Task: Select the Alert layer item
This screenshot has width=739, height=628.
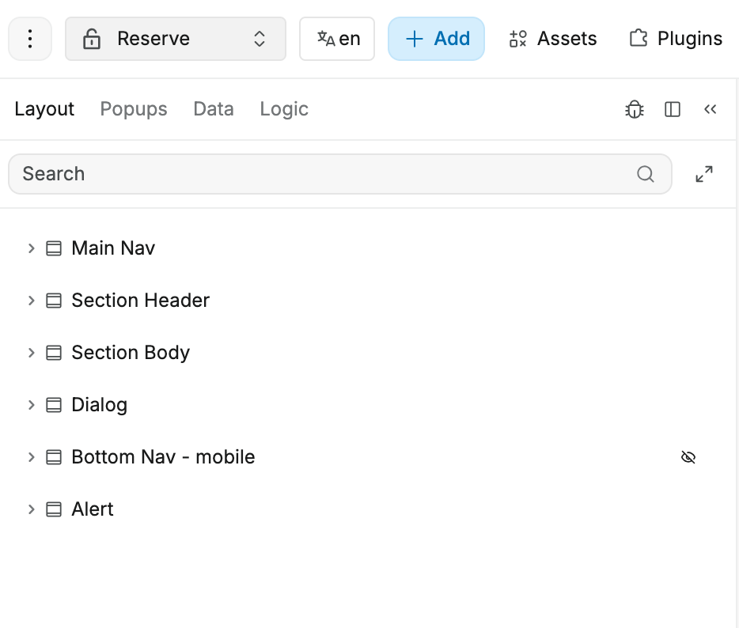Action: [93, 509]
